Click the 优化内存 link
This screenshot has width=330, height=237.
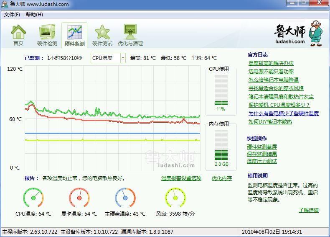coord(221,178)
